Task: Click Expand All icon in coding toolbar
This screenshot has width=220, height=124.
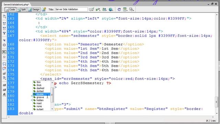Action: [4, 33]
